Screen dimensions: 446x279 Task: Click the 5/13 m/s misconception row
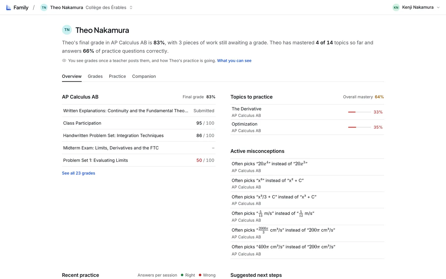(x=307, y=217)
